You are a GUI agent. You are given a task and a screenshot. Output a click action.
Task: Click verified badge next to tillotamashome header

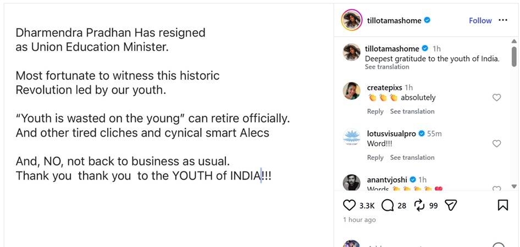pos(427,20)
